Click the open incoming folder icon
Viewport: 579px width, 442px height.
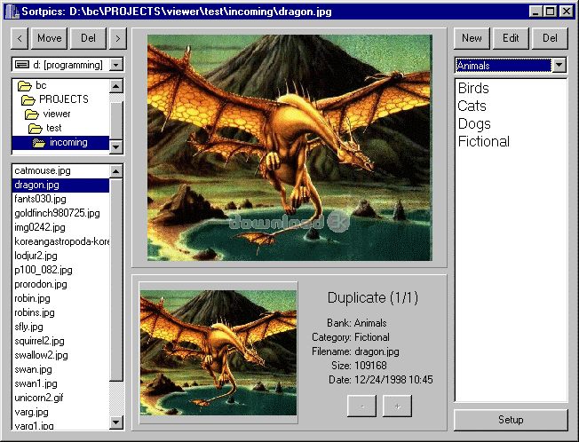tap(39, 143)
